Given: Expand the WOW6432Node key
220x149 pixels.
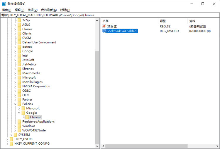Looking at the screenshot, I should pyautogui.click(x=15, y=131).
